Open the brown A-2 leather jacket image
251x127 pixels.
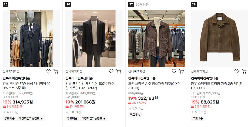157,38
